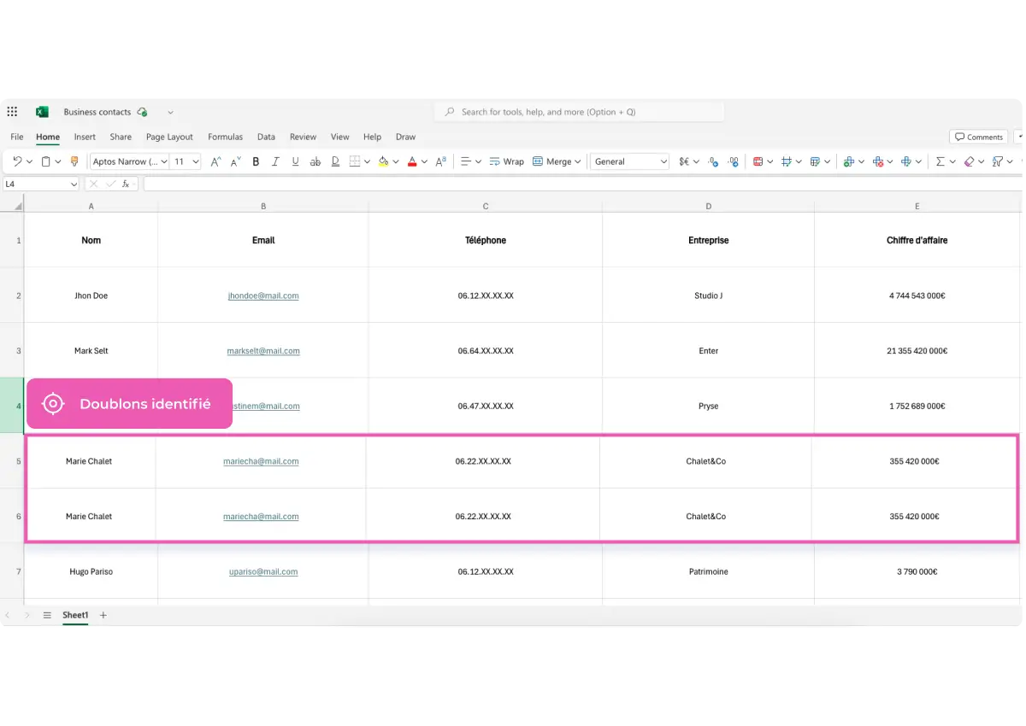Select the column C header
This screenshot has width=1026, height=726.
(486, 206)
